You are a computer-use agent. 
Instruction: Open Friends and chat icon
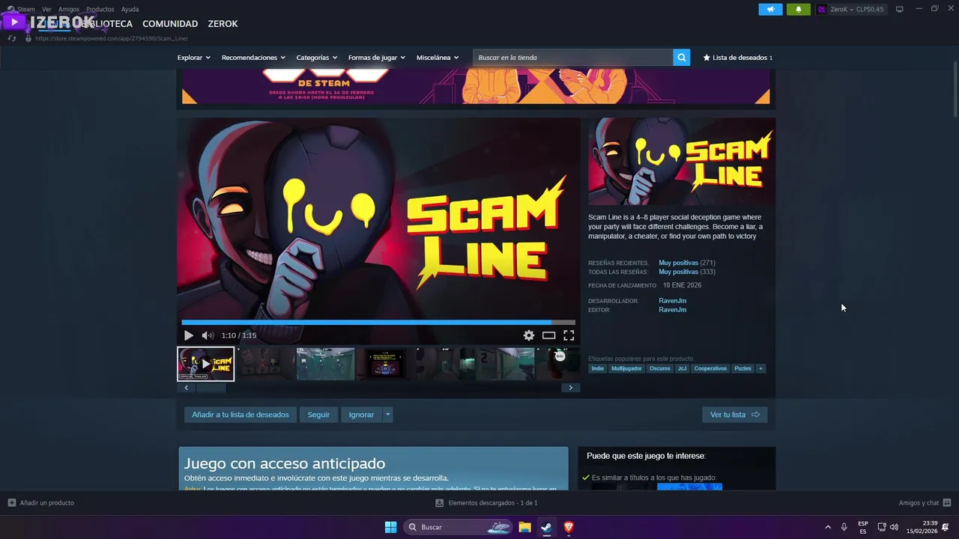pos(947,503)
